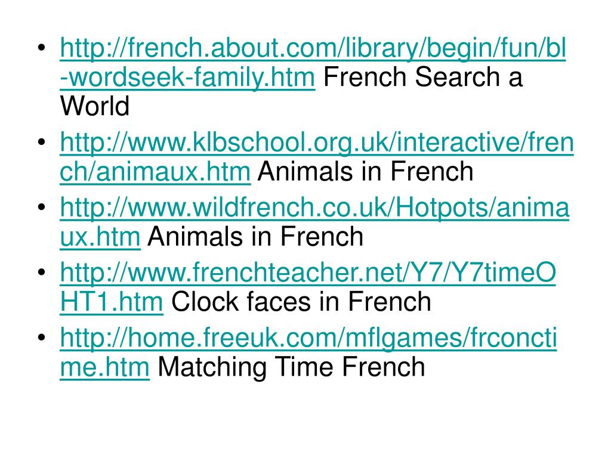
Task: Click the 'French Search a' text
Action: (423, 77)
